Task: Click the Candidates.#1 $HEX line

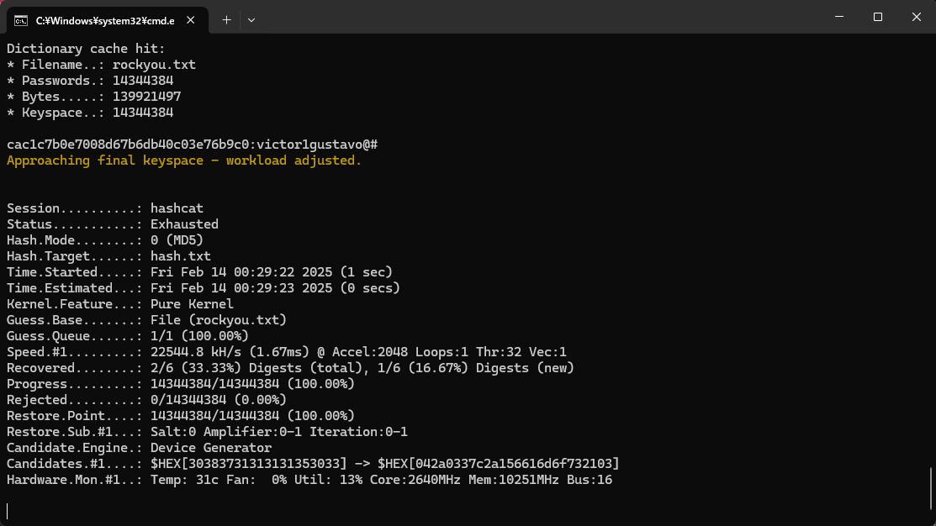Action: [x=313, y=464]
